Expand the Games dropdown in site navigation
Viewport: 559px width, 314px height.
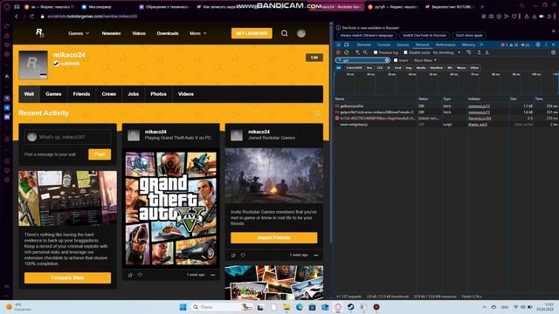coord(79,33)
